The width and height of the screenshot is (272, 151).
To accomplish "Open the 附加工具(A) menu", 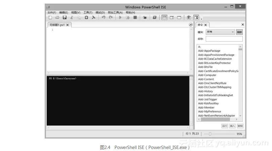I will 115,12.
